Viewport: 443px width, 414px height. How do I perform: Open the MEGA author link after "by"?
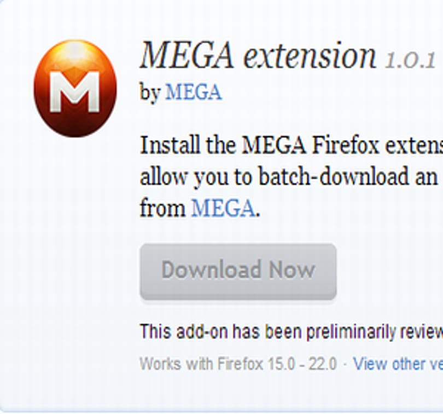pos(194,92)
